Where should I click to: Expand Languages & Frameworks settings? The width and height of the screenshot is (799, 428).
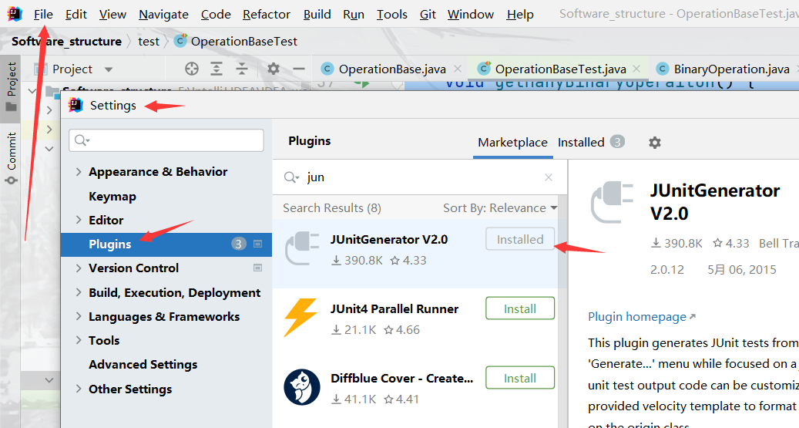point(79,316)
